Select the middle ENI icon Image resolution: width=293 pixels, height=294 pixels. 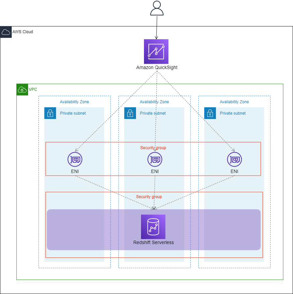coord(155,159)
